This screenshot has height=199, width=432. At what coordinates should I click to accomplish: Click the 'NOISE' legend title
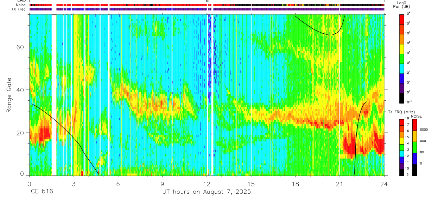(416, 116)
